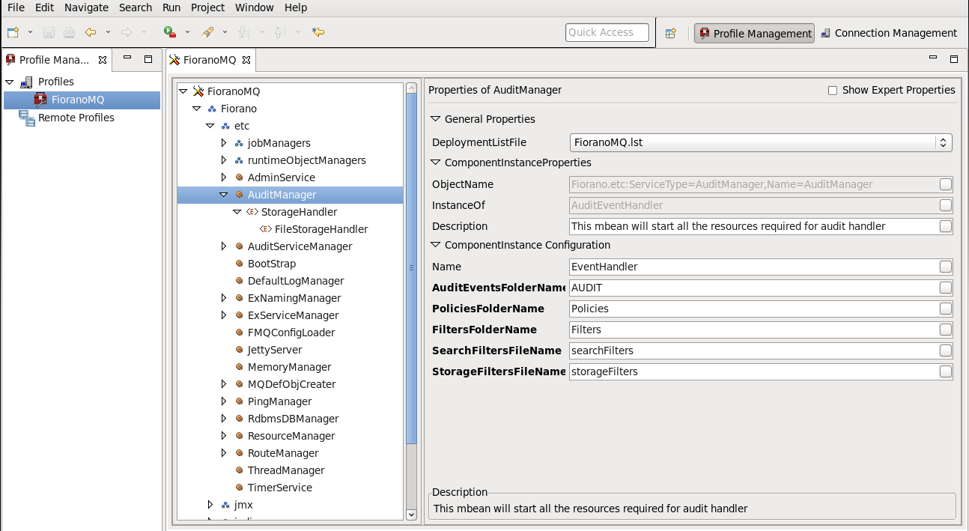
Task: Click the Last Edit Location icon
Action: (x=318, y=32)
